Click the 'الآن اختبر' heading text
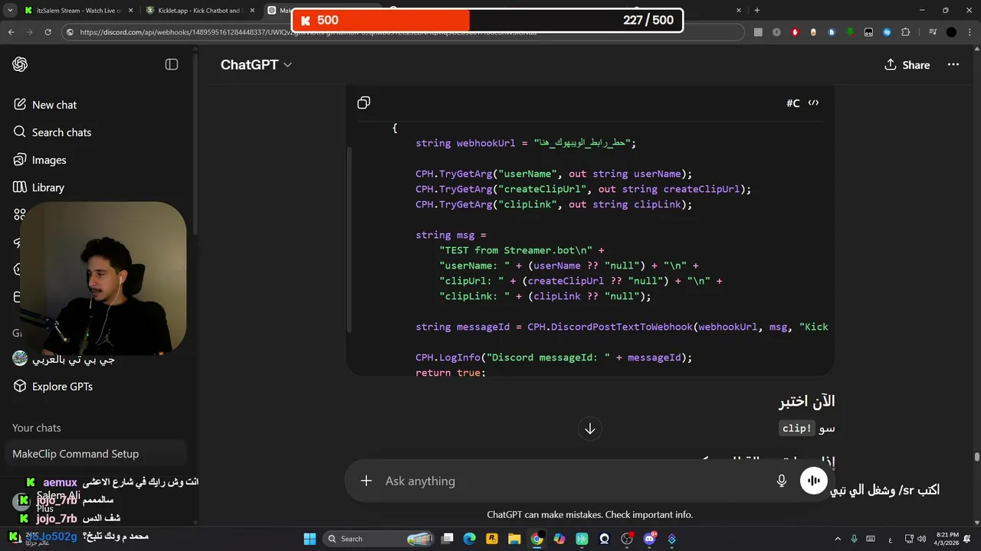Image resolution: width=981 pixels, height=551 pixels. 807,401
